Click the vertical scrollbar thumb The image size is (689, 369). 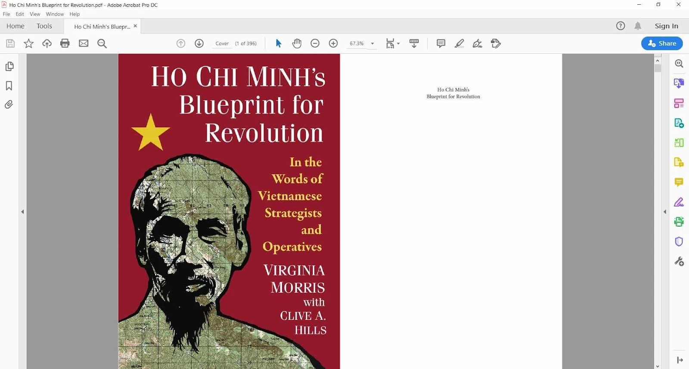(658, 68)
